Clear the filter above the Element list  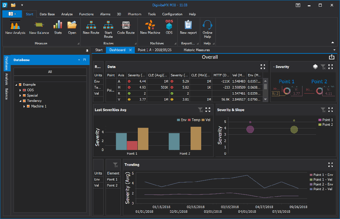(116, 165)
